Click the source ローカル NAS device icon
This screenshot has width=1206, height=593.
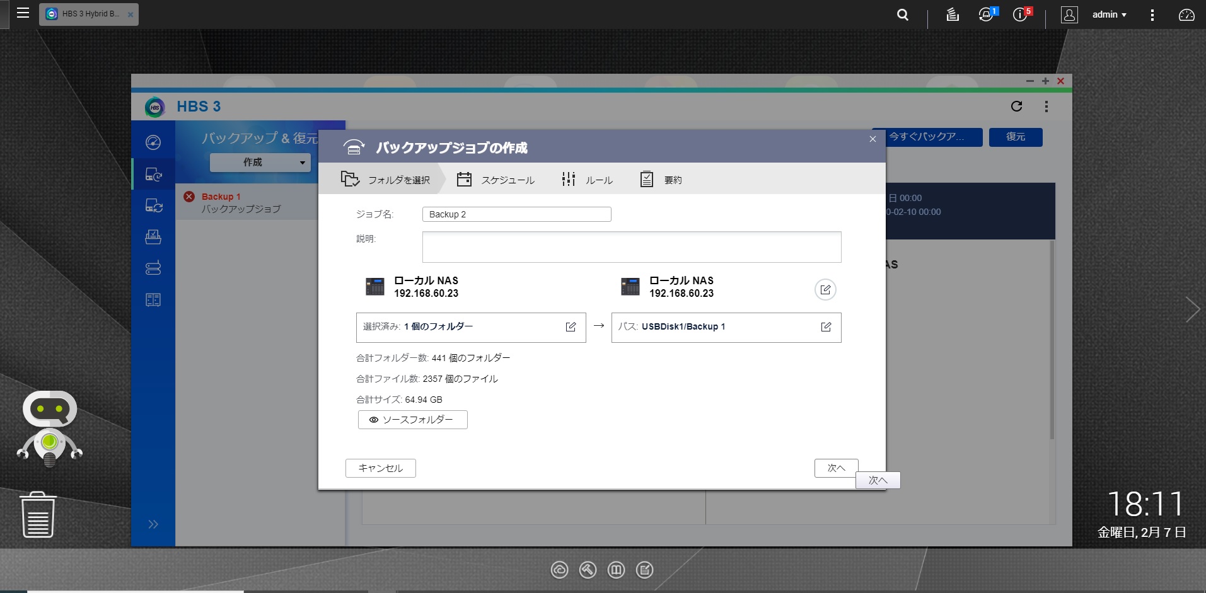[375, 287]
